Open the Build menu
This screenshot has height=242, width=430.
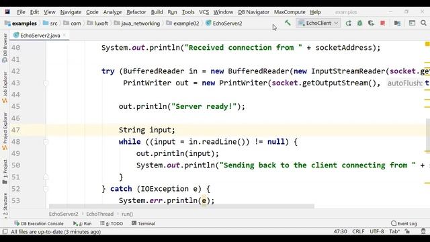point(157,12)
